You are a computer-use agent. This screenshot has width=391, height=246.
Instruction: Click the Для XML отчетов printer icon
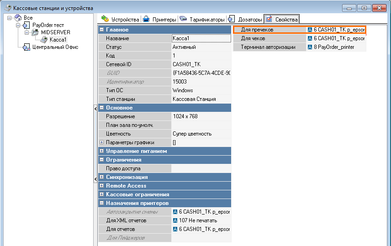coord(175,220)
